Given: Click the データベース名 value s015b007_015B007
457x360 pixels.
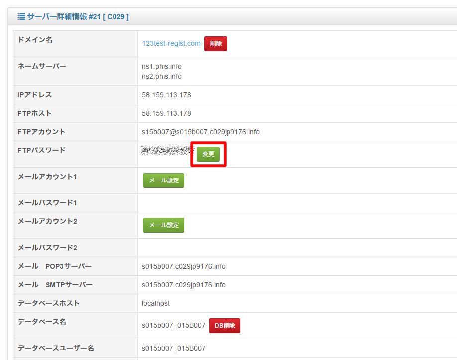Looking at the screenshot, I should (173, 325).
